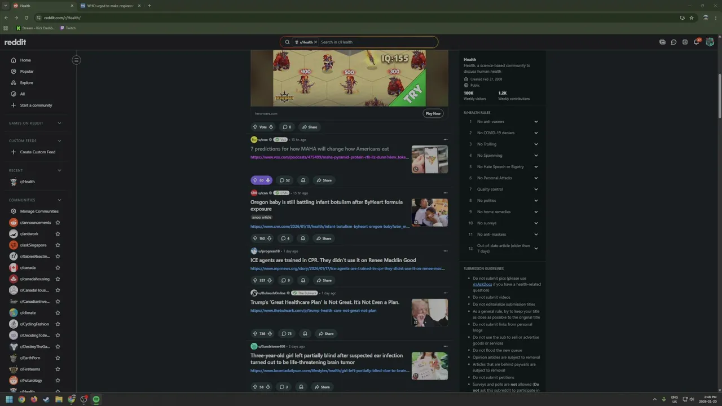Toggle the star for r/Futurology
The image size is (722, 406).
point(58,381)
